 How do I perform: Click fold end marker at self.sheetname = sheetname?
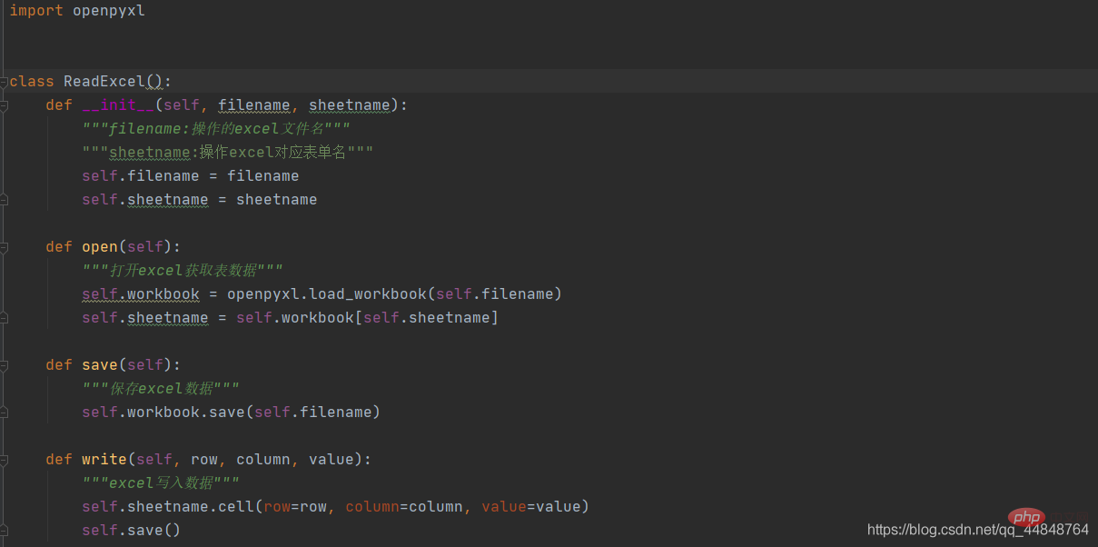click(x=5, y=200)
